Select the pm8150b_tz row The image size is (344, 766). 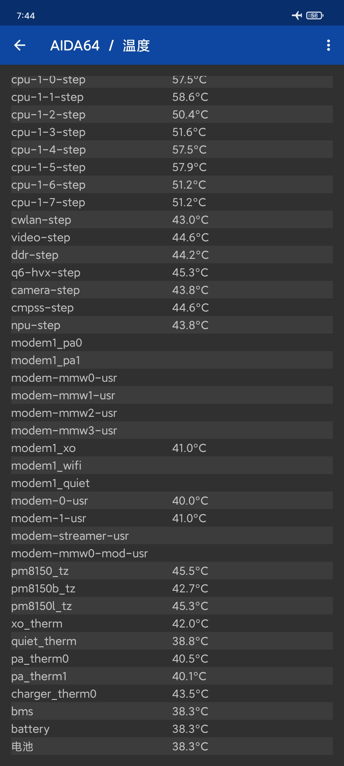coord(172,588)
